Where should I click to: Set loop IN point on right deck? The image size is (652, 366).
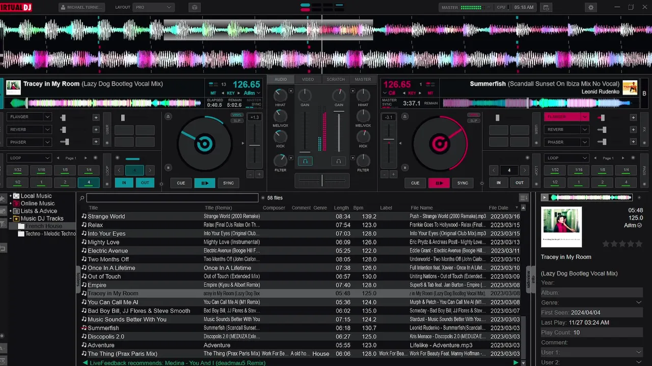click(499, 182)
